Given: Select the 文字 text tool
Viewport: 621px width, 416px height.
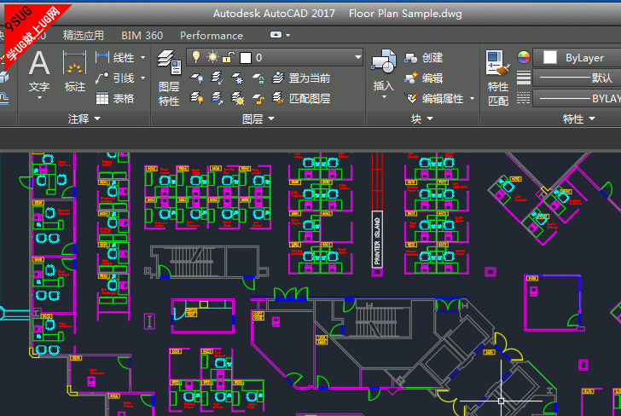Looking at the screenshot, I should [39, 72].
